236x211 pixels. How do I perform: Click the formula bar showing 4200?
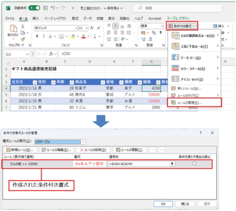(113, 54)
